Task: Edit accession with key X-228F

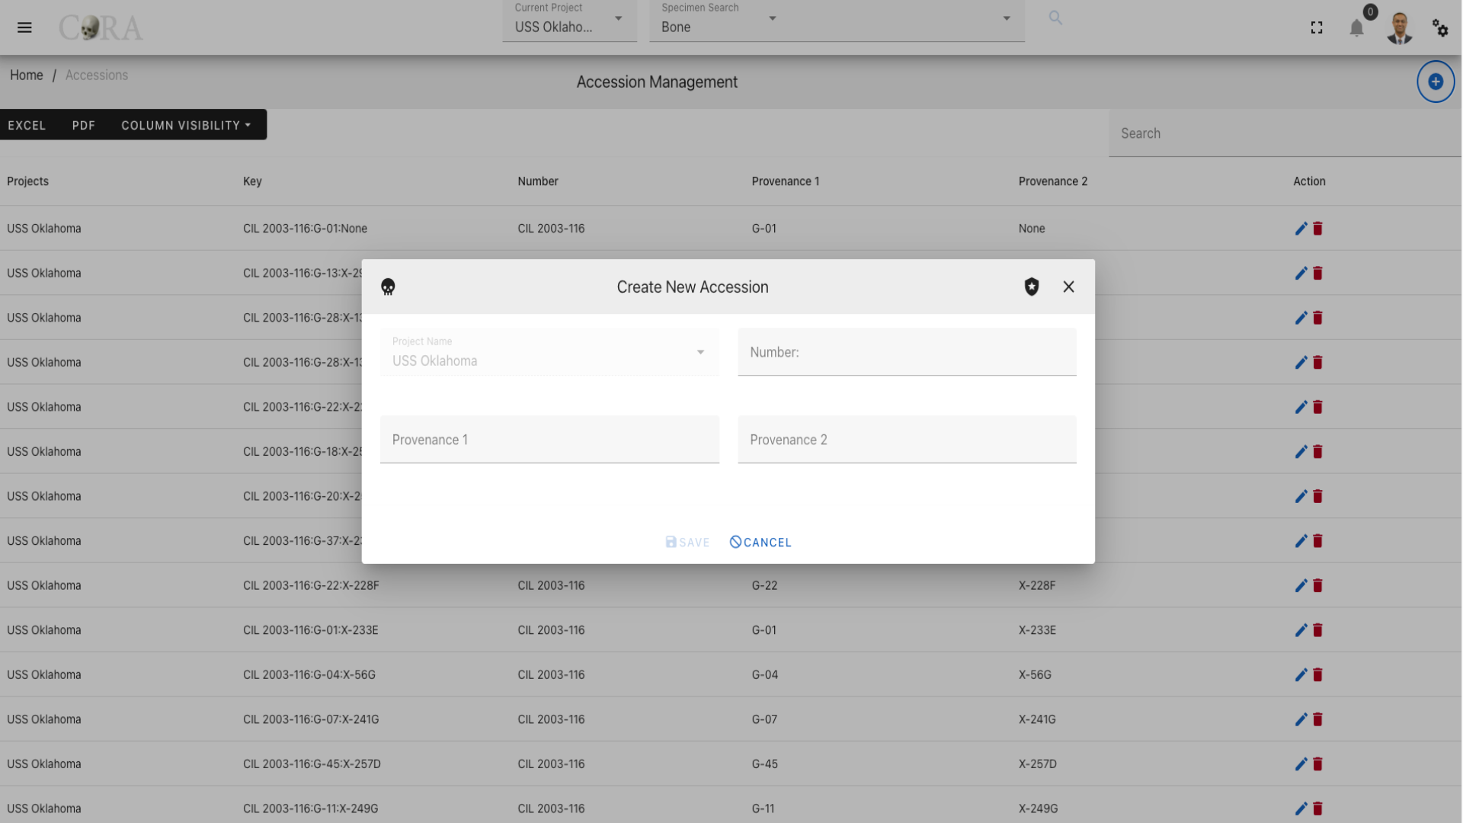Action: point(1301,585)
